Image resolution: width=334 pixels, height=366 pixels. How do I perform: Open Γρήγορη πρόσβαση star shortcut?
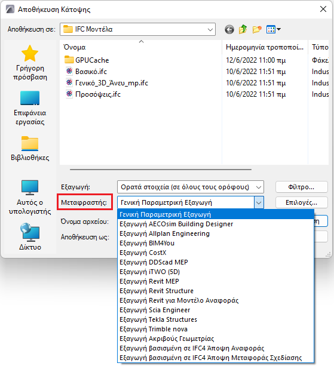30,63
